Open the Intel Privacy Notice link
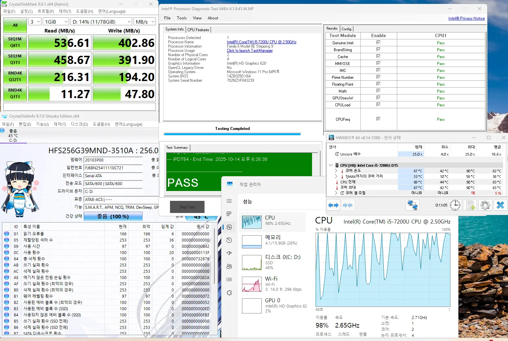The image size is (508, 341). click(x=466, y=18)
